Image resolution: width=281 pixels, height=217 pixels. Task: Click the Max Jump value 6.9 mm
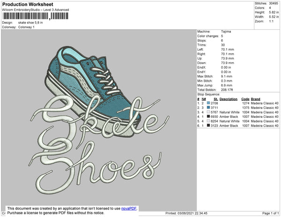[x=227, y=85]
